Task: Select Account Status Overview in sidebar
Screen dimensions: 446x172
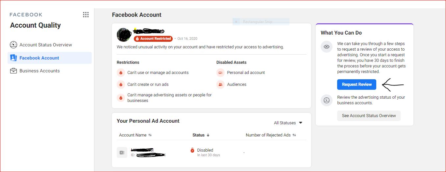Action: coord(46,45)
